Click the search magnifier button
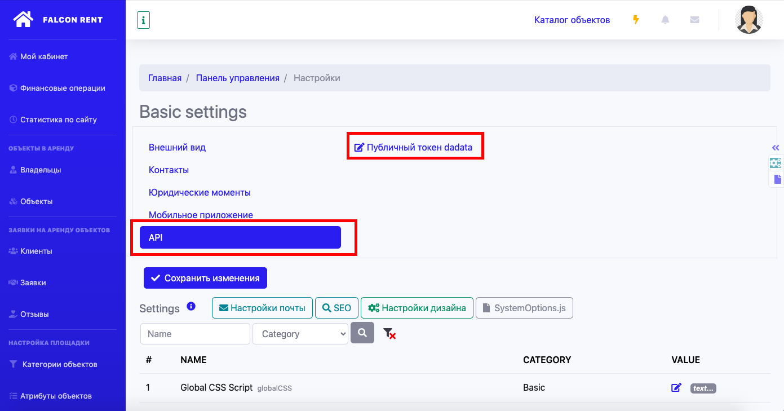The width and height of the screenshot is (784, 411). tap(362, 333)
